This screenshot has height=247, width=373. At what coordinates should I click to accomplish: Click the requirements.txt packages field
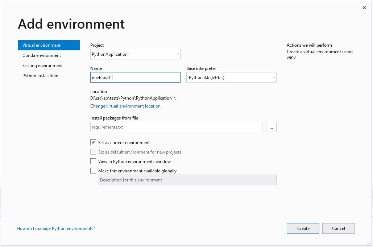pyautogui.click(x=176, y=127)
